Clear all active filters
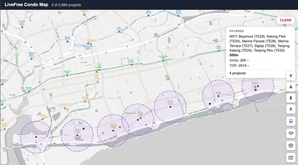 tap(285, 20)
